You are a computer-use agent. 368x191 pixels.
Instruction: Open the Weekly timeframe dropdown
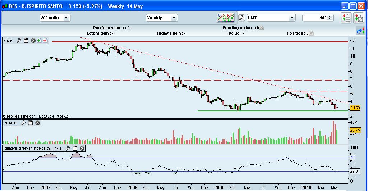[x=162, y=18]
